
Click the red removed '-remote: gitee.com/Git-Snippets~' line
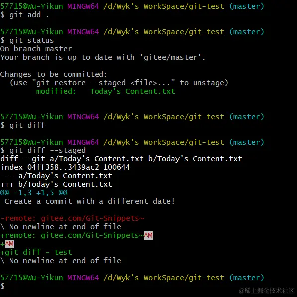click(72, 218)
